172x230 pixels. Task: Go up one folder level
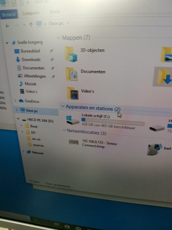tap(31, 24)
